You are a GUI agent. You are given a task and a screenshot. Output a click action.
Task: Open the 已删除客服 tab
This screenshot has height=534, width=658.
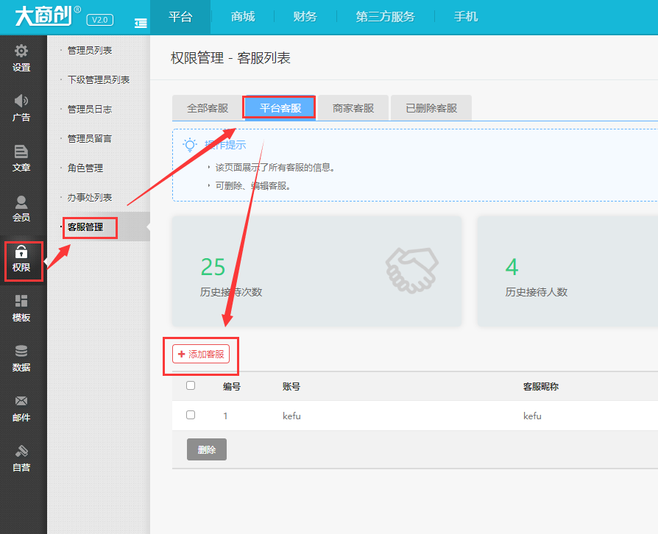431,108
